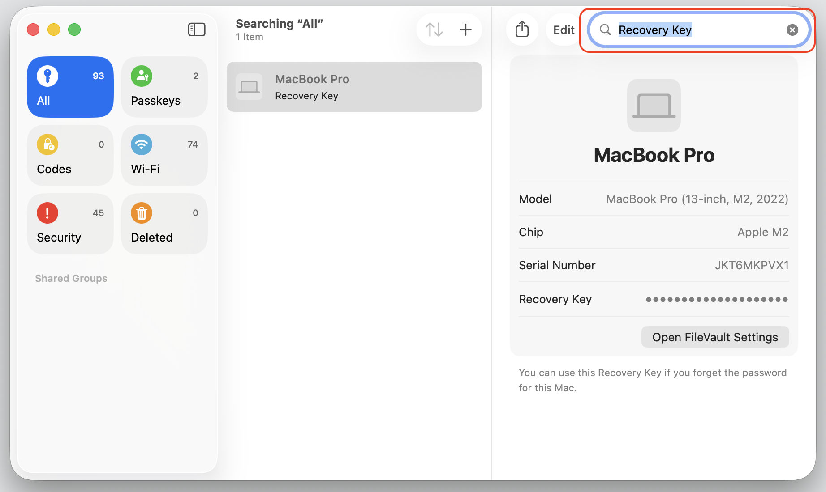Open the Codes category

point(70,156)
